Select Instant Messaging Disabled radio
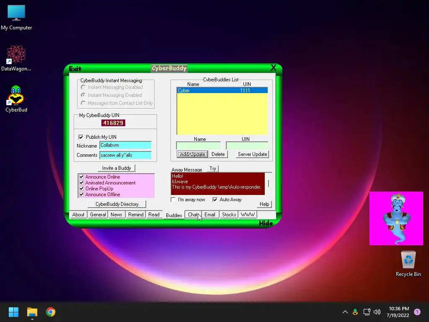Screen dimensions: 429x322 [83, 87]
